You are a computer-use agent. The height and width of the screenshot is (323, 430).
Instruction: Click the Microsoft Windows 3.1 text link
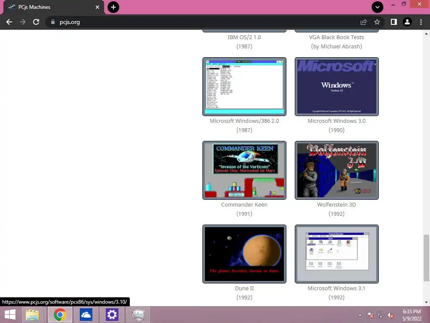(x=336, y=289)
